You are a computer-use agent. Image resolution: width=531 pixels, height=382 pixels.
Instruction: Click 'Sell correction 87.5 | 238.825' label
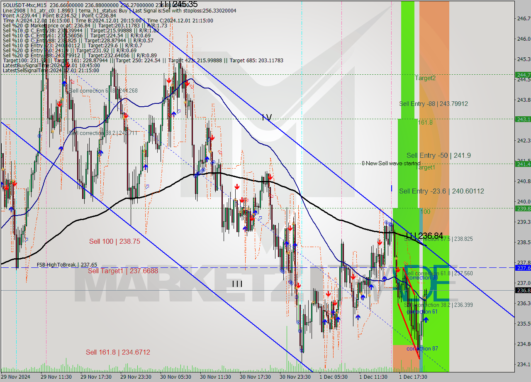[x=438, y=239]
